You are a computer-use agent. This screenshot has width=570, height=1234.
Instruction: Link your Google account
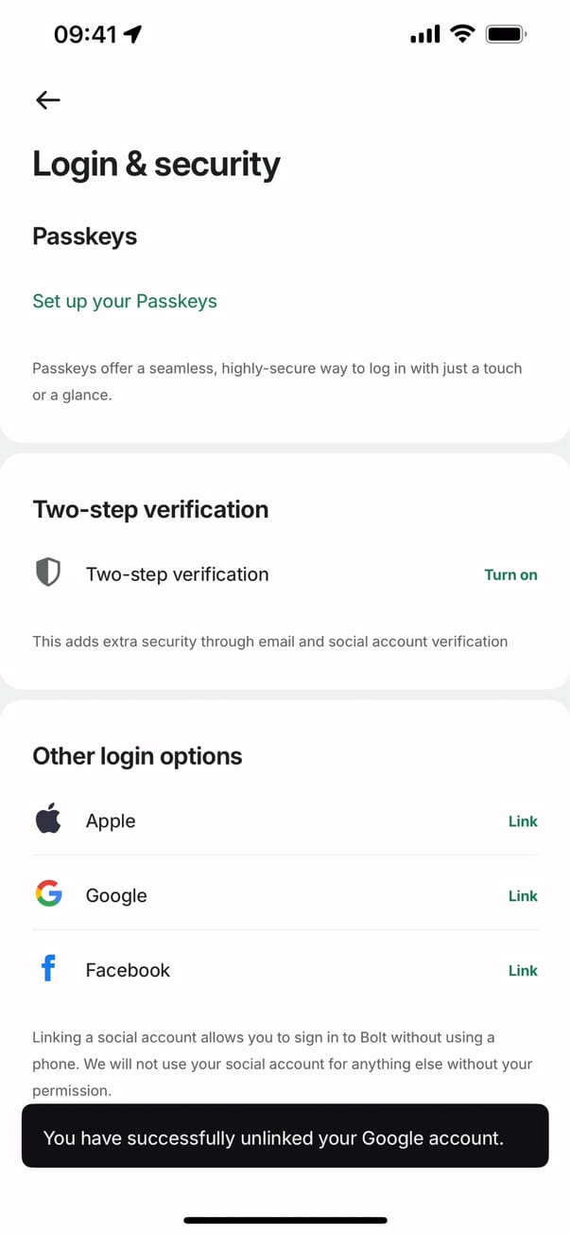coord(523,896)
